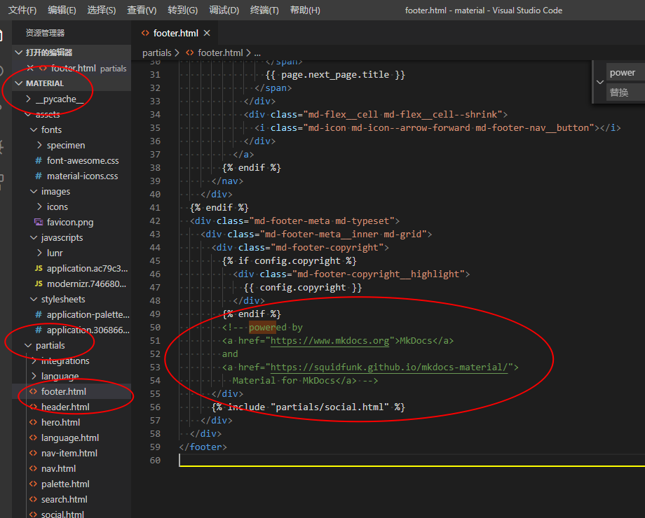The image size is (645, 518).
Task: Click the find field containing 'power'
Action: 625,73
